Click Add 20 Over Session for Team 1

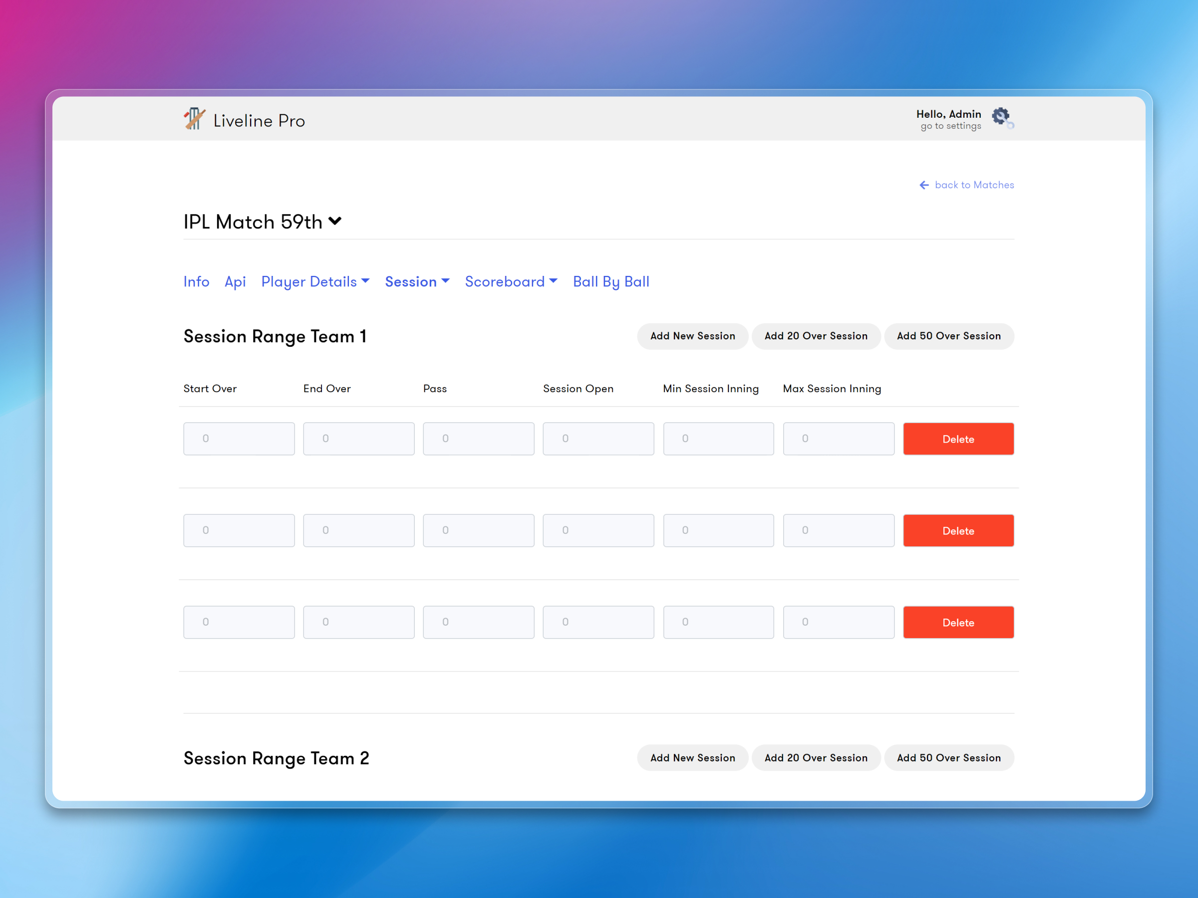pyautogui.click(x=816, y=336)
